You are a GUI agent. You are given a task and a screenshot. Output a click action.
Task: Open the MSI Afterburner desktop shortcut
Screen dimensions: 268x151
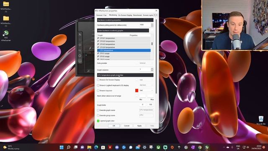(x=6, y=36)
